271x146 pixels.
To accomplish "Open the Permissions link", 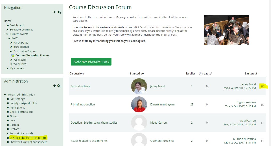I will tap(17, 108).
